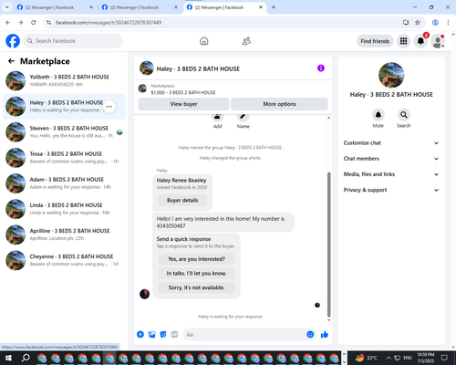Open options menu for Haley conversation
The height and width of the screenshot is (365, 456).
109,107
